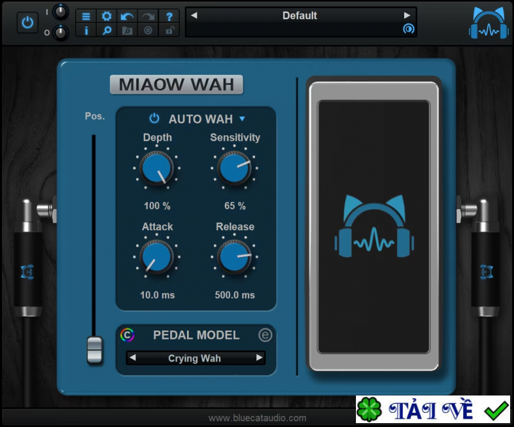Select the zoom magnifier icon

tap(107, 30)
